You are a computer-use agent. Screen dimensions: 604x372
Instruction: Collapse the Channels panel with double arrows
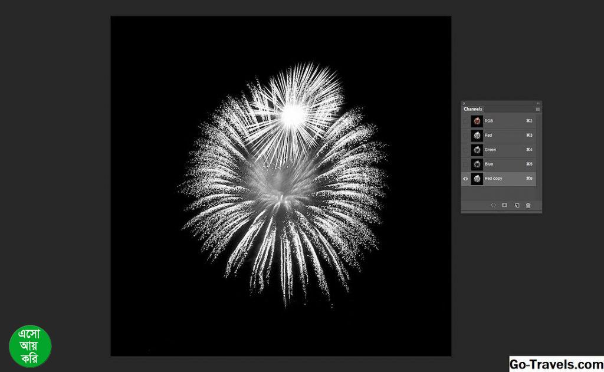537,103
